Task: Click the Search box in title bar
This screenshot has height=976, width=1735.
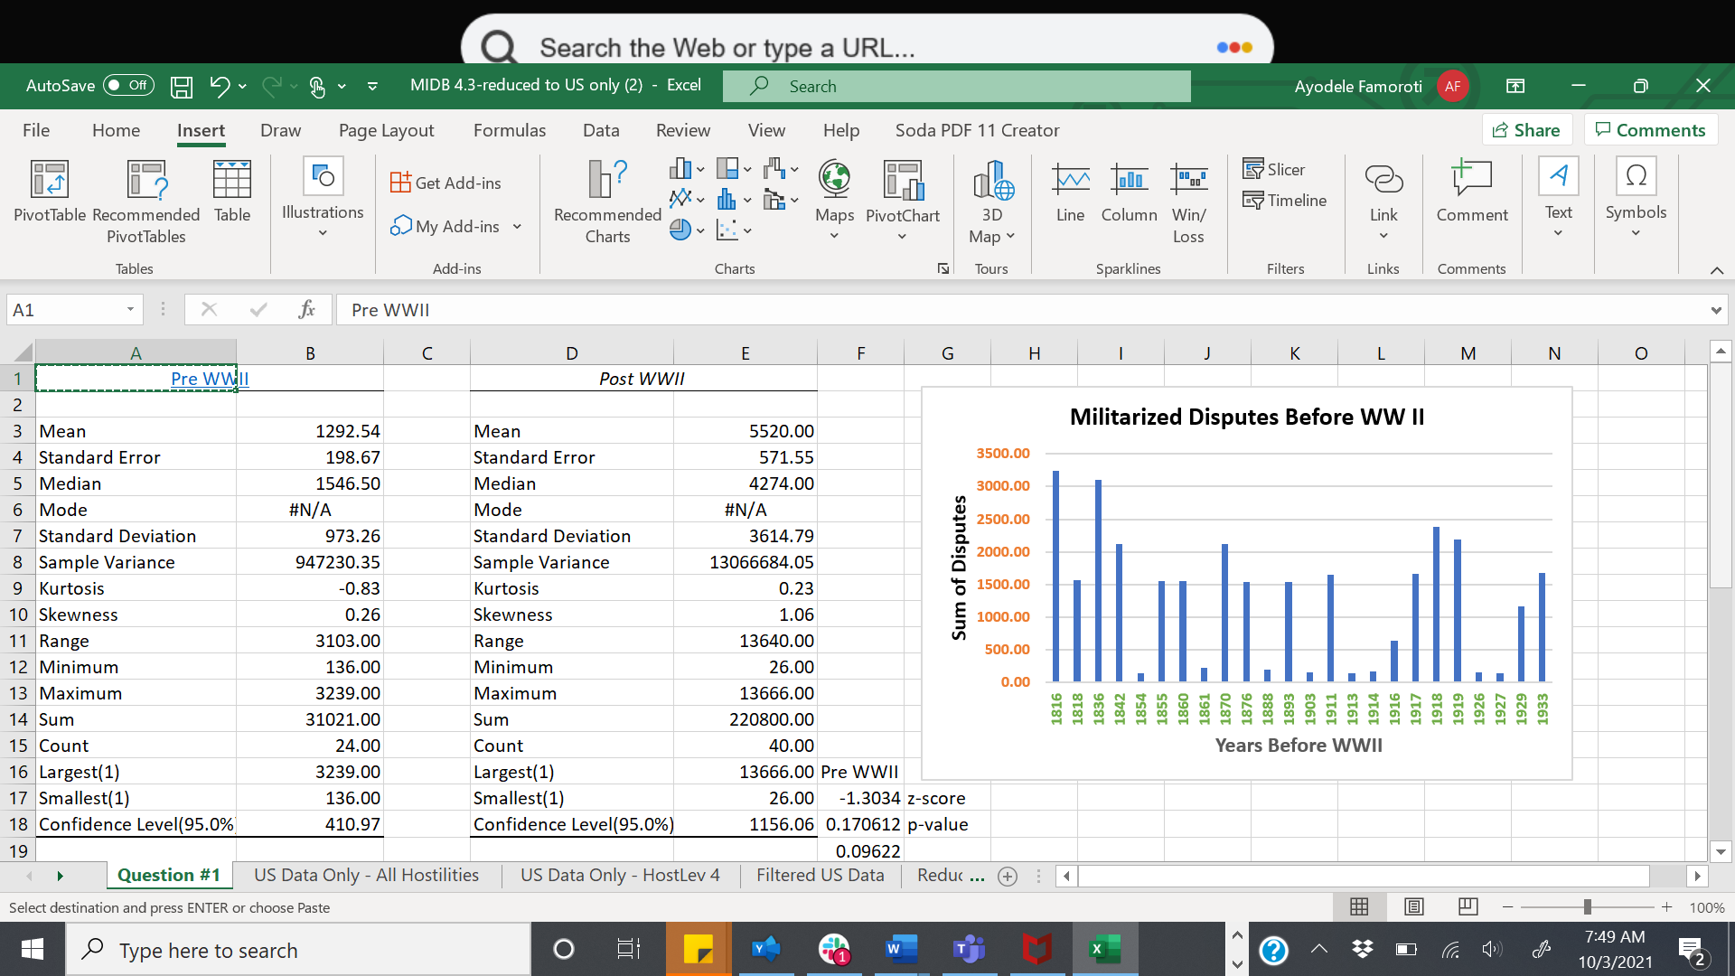Action: (956, 87)
